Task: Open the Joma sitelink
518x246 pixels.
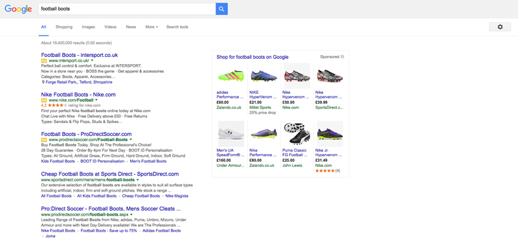Action: click(x=51, y=236)
